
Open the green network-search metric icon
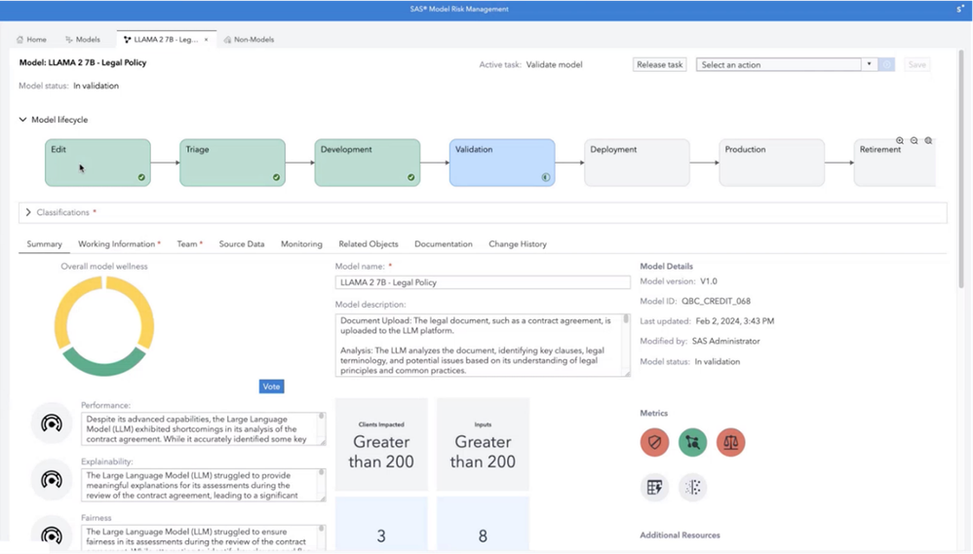coord(692,442)
